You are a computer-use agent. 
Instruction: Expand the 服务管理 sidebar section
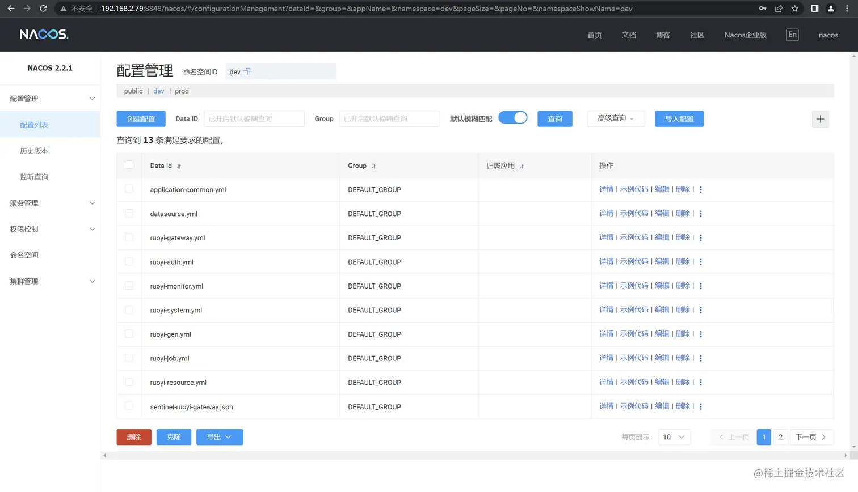coord(50,203)
